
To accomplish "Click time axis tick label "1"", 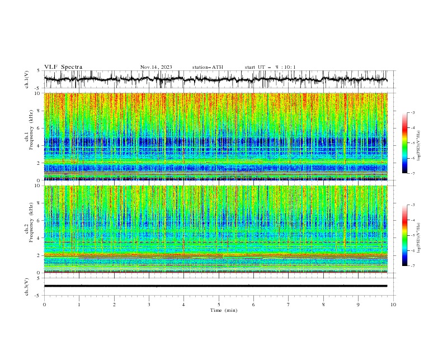I will [x=79, y=305].
